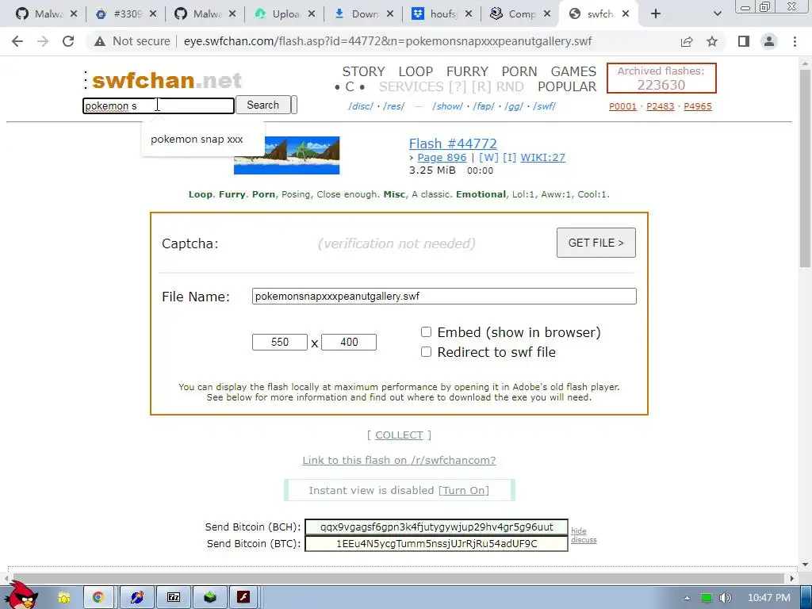The height and width of the screenshot is (609, 812).
Task: Open the Page 896 link
Action: (442, 158)
